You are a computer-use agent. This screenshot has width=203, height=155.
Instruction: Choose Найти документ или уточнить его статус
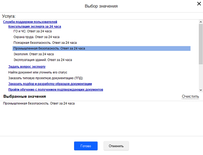[x=38, y=72]
